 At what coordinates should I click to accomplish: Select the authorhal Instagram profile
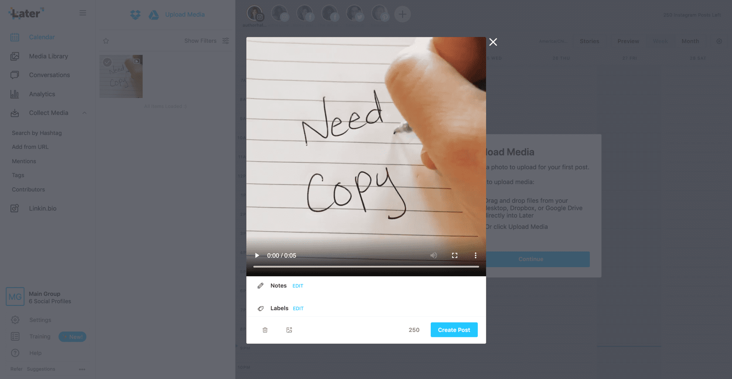(x=255, y=14)
